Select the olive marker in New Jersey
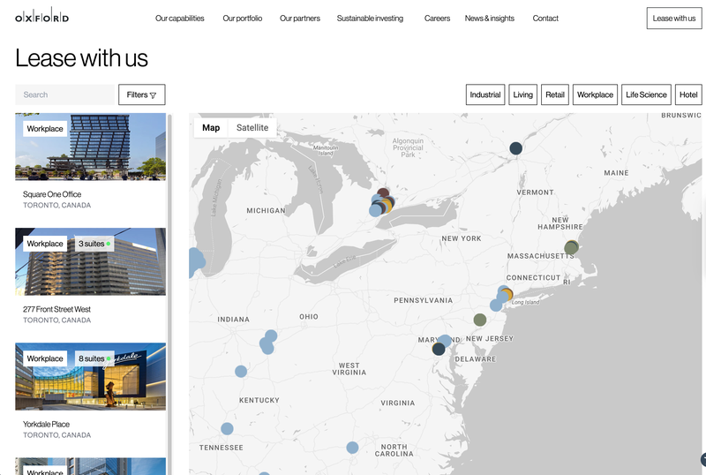 click(479, 320)
